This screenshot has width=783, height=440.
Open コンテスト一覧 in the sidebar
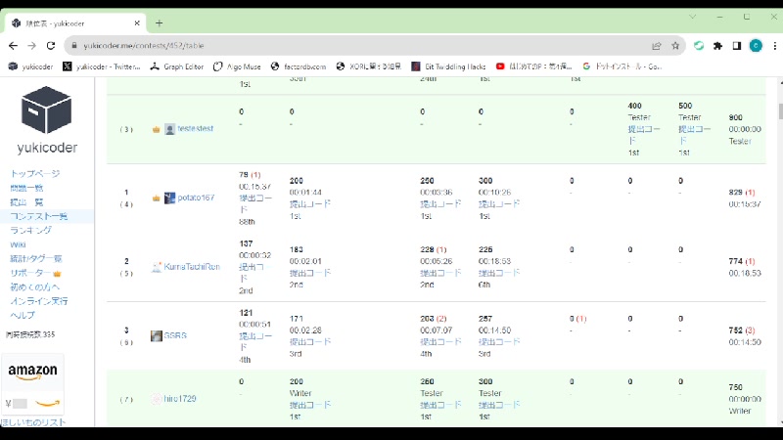(38, 216)
